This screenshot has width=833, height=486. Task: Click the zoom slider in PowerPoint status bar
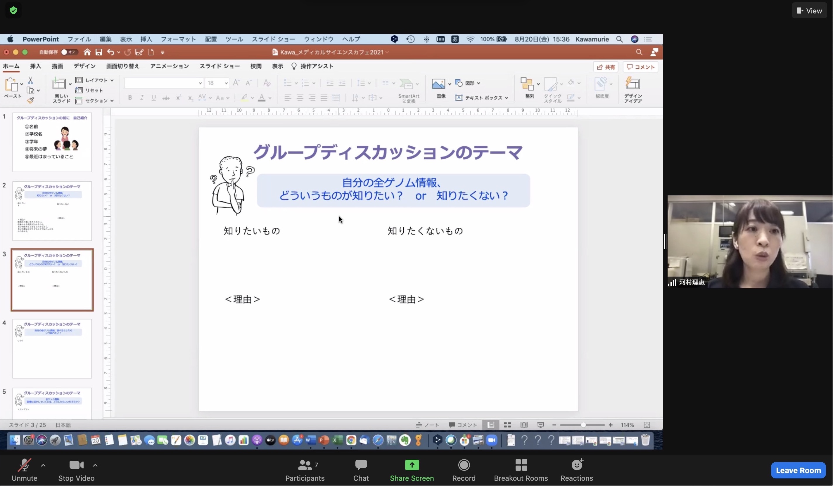(583, 425)
